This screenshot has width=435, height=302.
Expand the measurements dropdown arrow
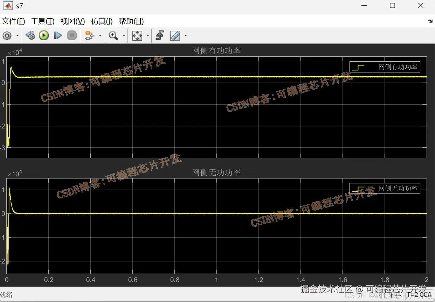pos(186,35)
